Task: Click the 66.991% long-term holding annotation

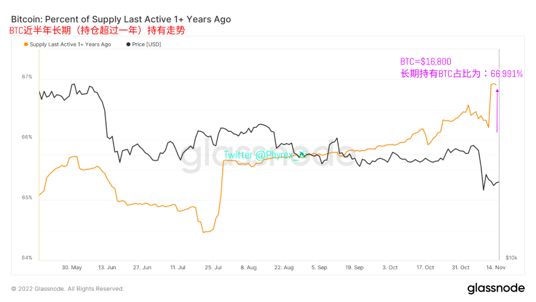Action: coord(461,74)
